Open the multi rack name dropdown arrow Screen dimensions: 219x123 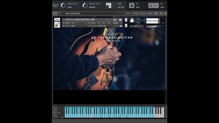(x=63, y=13)
